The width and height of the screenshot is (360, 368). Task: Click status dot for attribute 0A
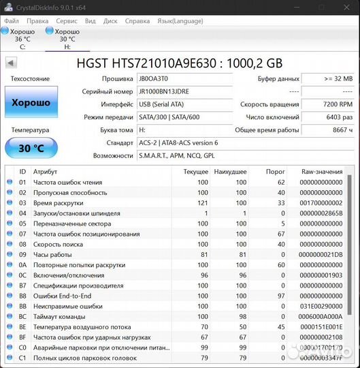10,264
